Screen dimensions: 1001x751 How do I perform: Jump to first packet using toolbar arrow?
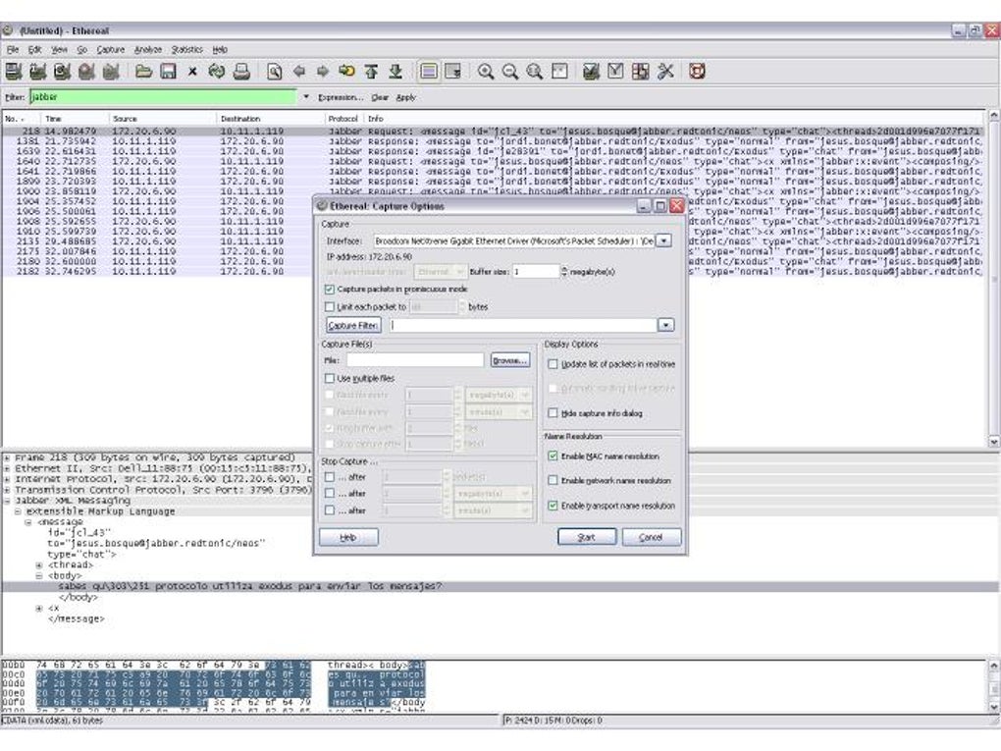point(371,72)
